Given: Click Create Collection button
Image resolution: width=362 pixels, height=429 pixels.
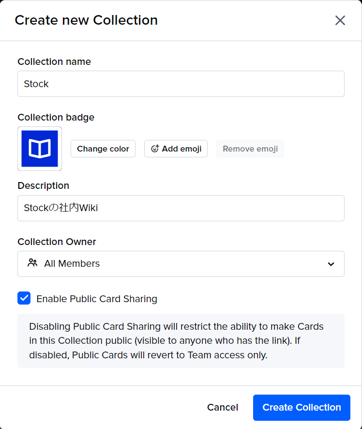Looking at the screenshot, I should click(x=302, y=407).
